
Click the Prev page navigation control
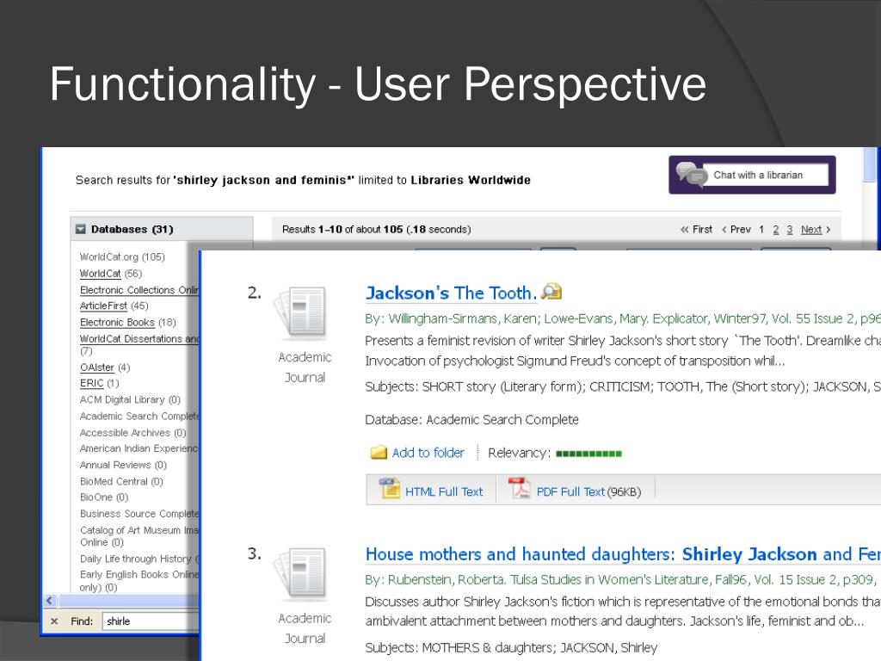pos(736,229)
